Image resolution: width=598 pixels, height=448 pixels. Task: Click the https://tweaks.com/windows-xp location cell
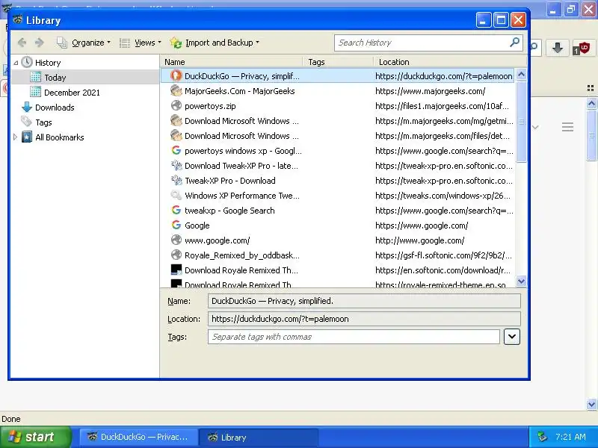pyautogui.click(x=443, y=196)
